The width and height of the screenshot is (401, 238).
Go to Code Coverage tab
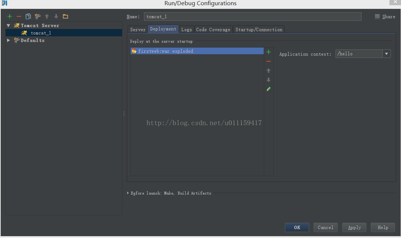[213, 30]
